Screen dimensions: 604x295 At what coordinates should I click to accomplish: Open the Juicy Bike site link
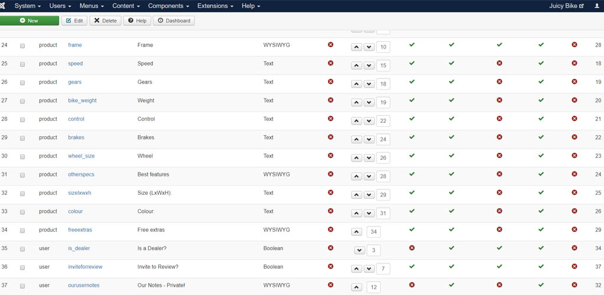pos(566,6)
